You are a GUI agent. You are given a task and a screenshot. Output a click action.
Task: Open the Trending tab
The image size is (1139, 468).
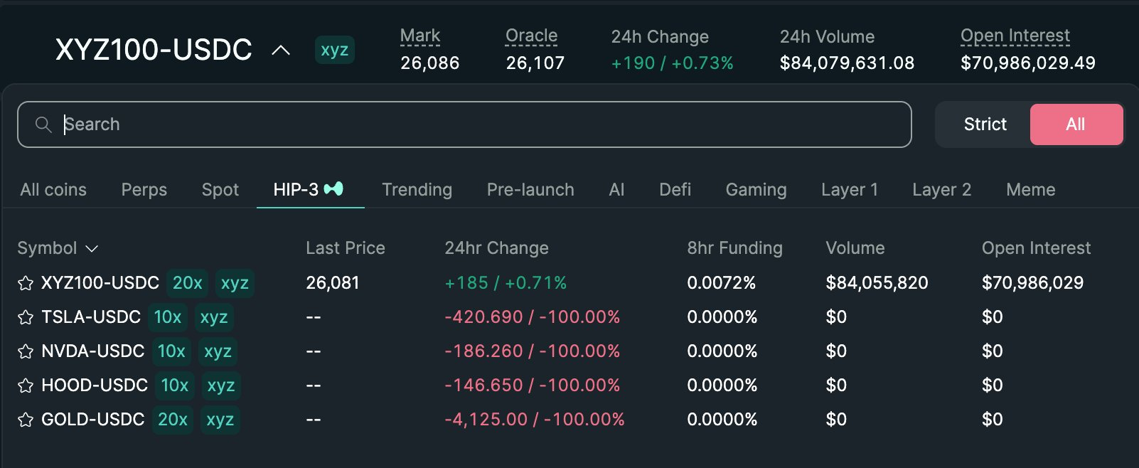[417, 190]
